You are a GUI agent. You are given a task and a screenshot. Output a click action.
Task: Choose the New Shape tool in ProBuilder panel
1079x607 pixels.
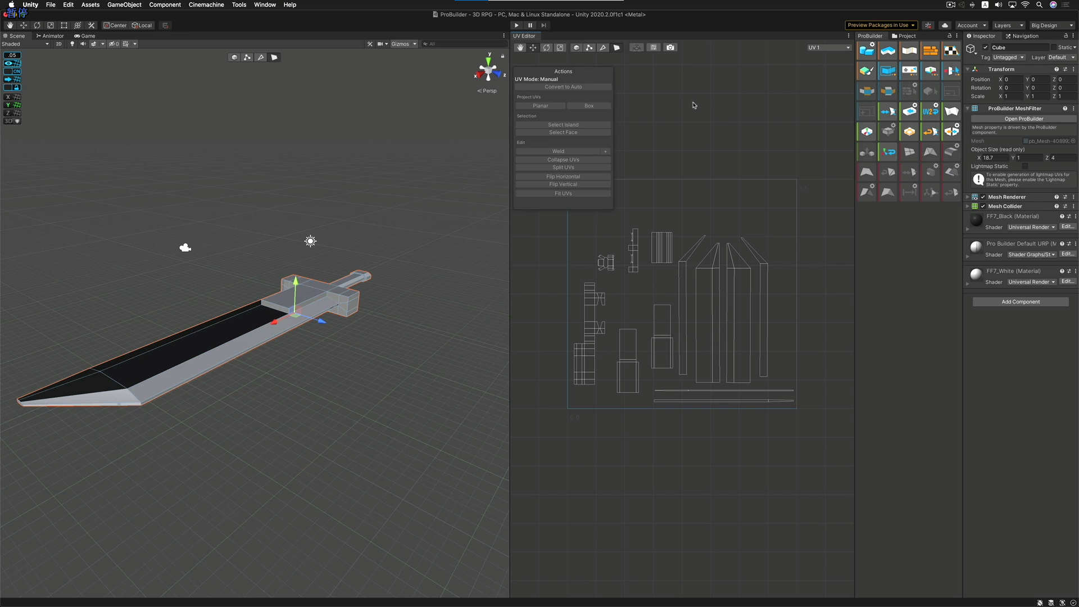867,50
